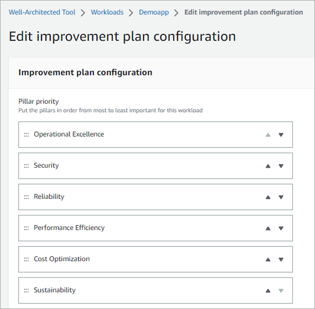The height and width of the screenshot is (309, 315).
Task: Select the Reliability pillar row
Action: 156,197
